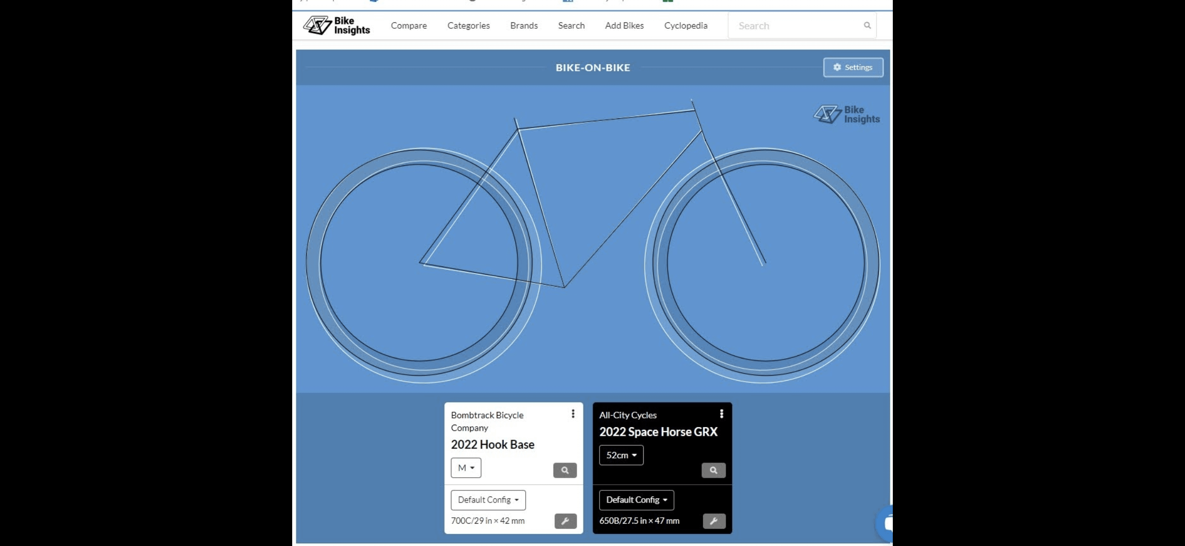Open Default Config dropdown on Space Horse card
This screenshot has width=1185, height=546.
point(637,500)
